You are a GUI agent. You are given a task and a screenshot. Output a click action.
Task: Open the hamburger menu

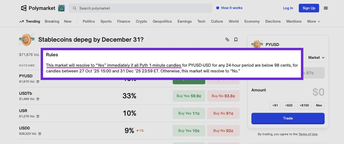(x=326, y=8)
